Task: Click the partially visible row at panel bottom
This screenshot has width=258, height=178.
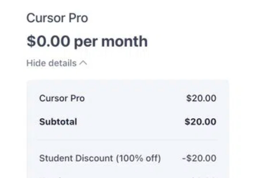Action: [128, 177]
